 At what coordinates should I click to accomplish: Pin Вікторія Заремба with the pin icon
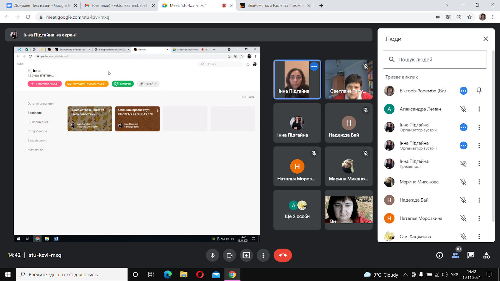pyautogui.click(x=479, y=91)
